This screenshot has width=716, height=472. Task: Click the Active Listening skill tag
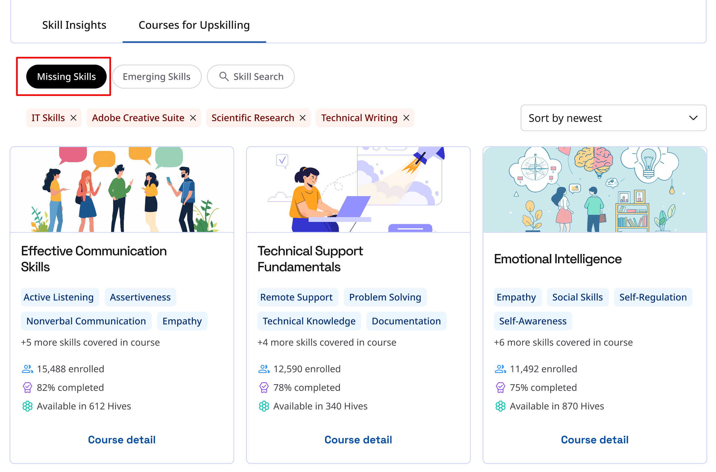[x=59, y=297]
